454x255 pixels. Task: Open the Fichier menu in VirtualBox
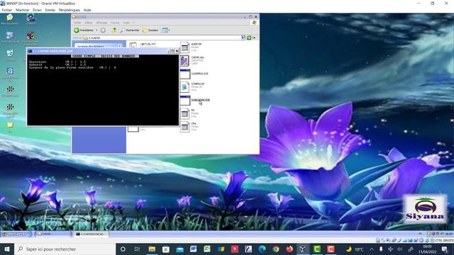coord(7,10)
